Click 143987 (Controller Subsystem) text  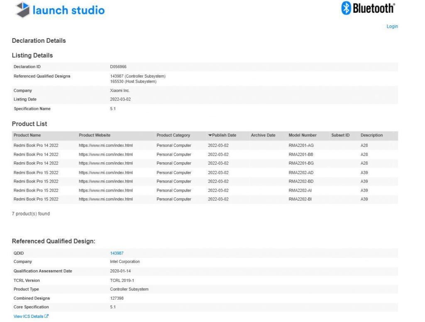(138, 76)
